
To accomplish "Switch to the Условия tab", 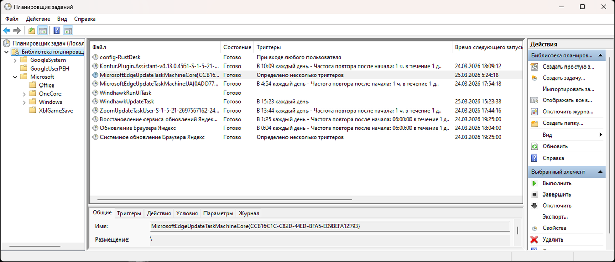I will pos(187,213).
